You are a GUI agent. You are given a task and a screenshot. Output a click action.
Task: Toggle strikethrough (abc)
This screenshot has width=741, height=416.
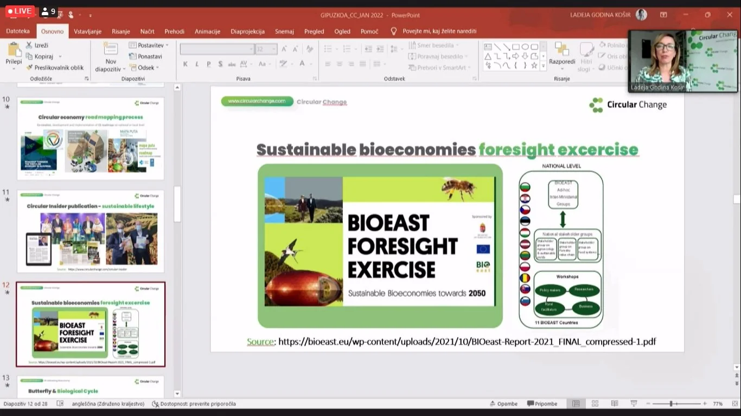tap(232, 64)
